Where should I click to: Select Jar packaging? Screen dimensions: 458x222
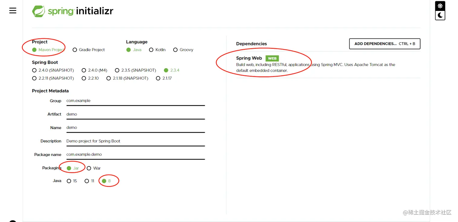point(73,168)
